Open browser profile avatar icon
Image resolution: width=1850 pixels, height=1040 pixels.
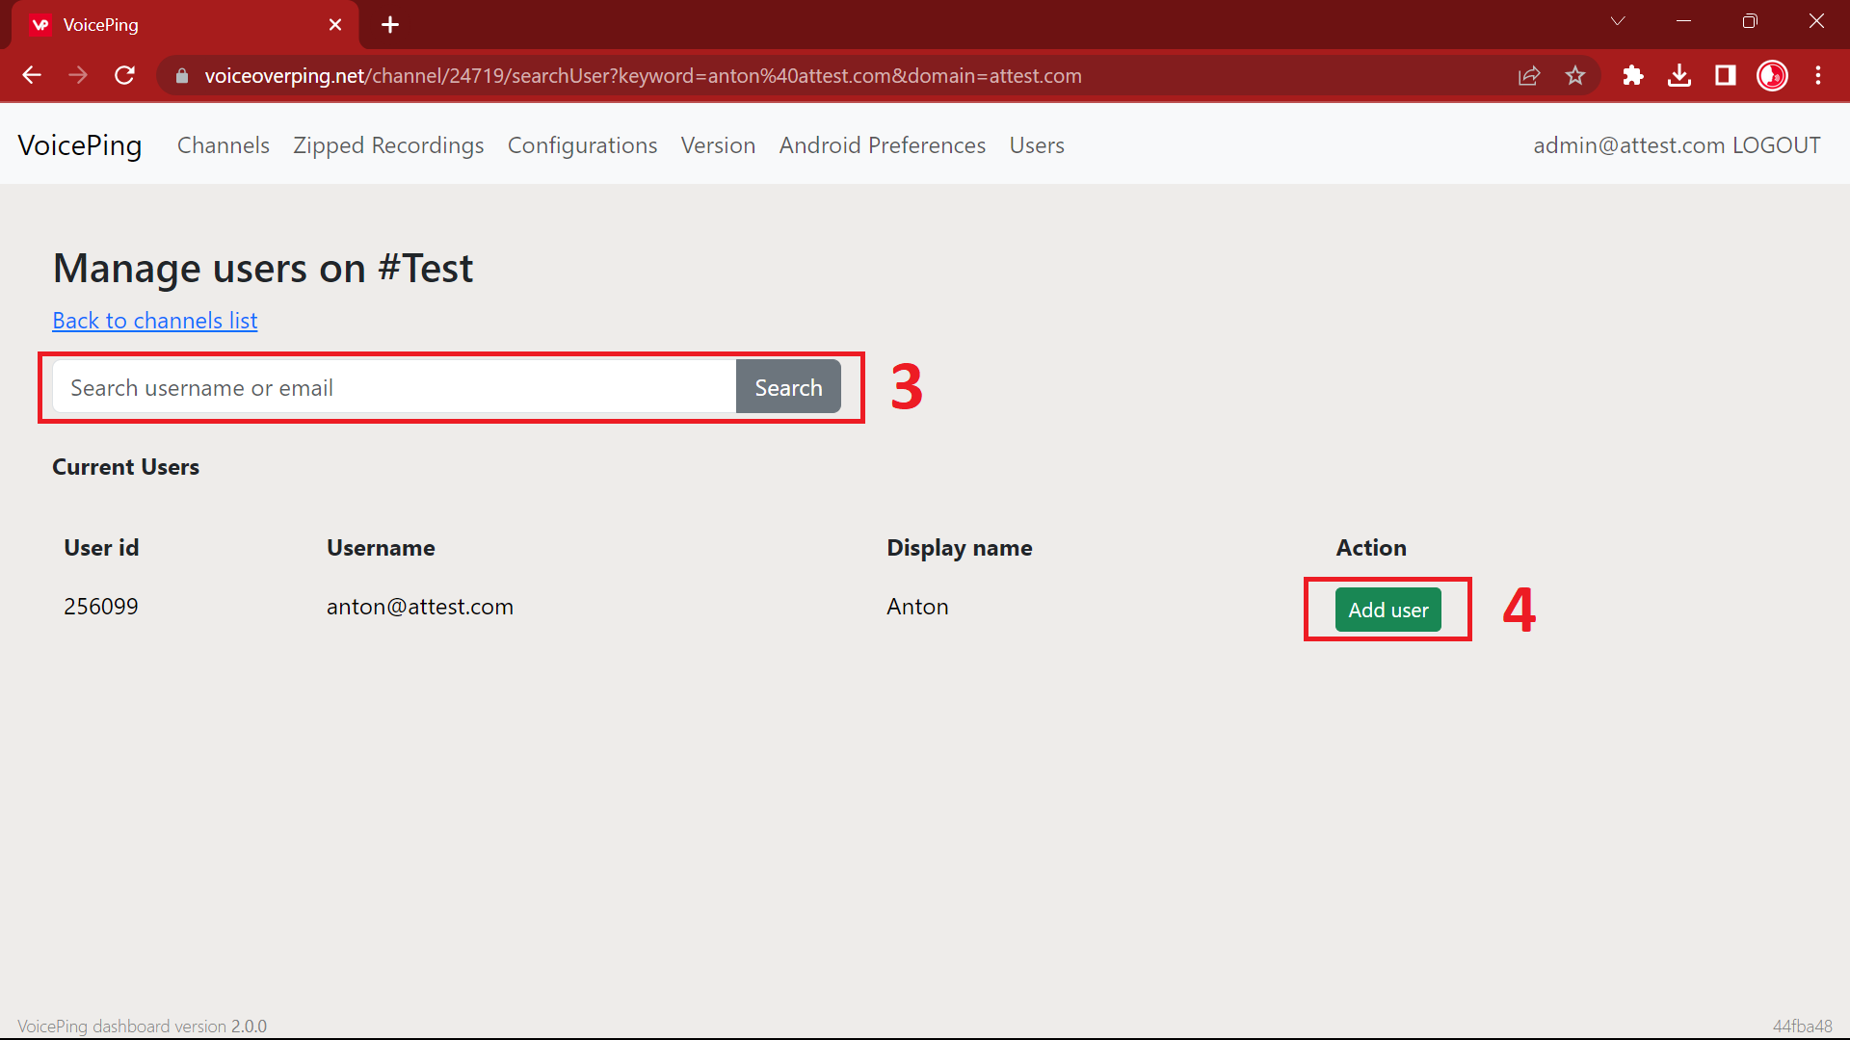tap(1772, 75)
